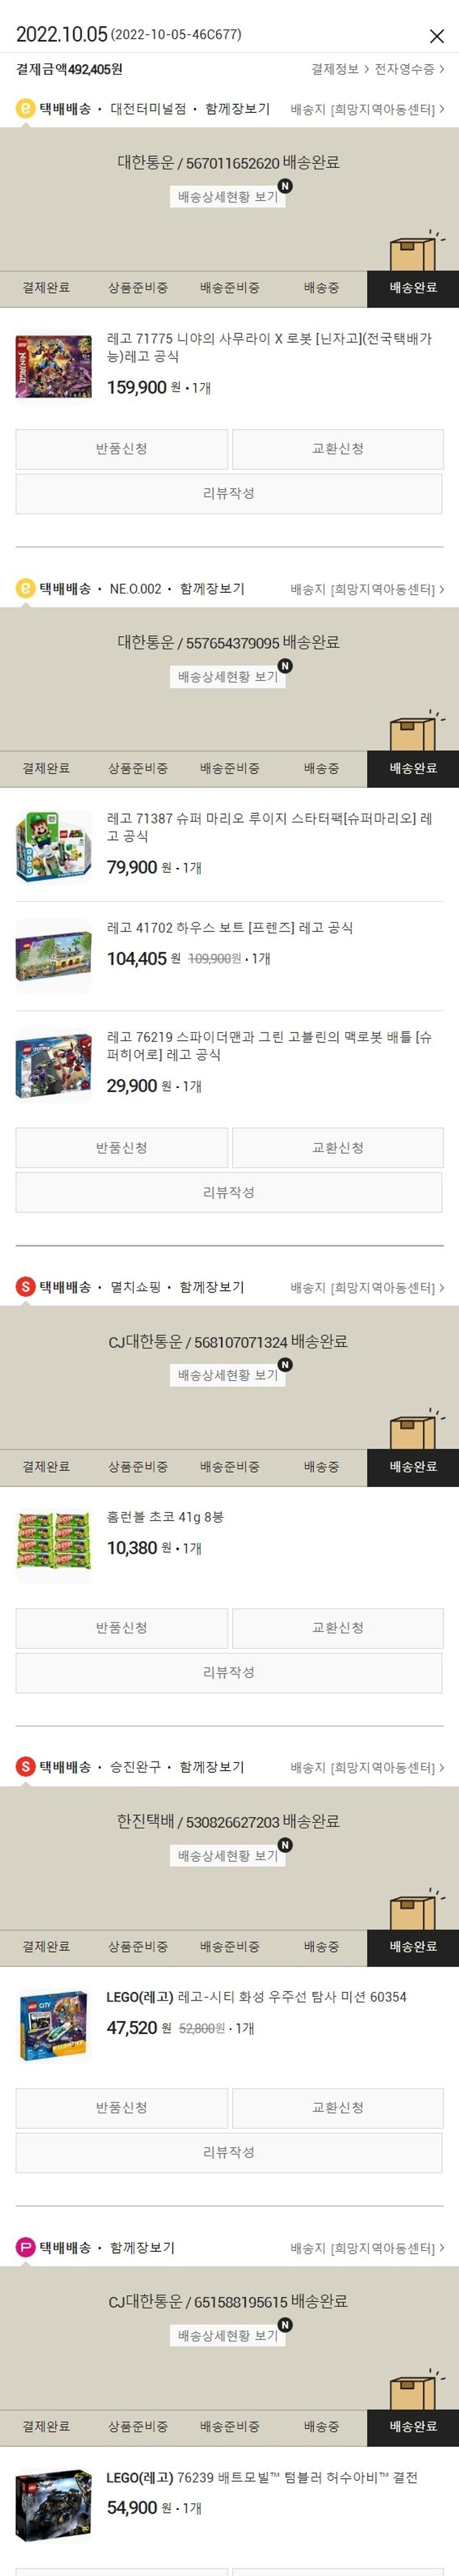Expand 배송지 for 대전터미널점 shipment
Screen dimensions: 459x2576
point(367,109)
